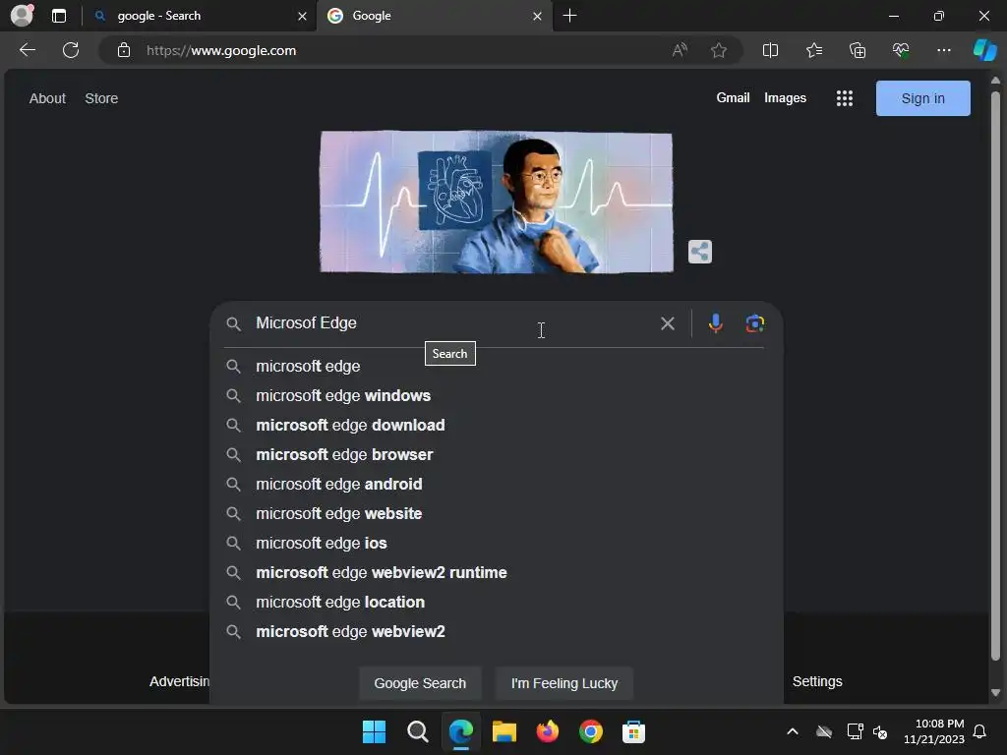The image size is (1007, 755).
Task: Open Browser essentials heart icon
Action: 901,50
